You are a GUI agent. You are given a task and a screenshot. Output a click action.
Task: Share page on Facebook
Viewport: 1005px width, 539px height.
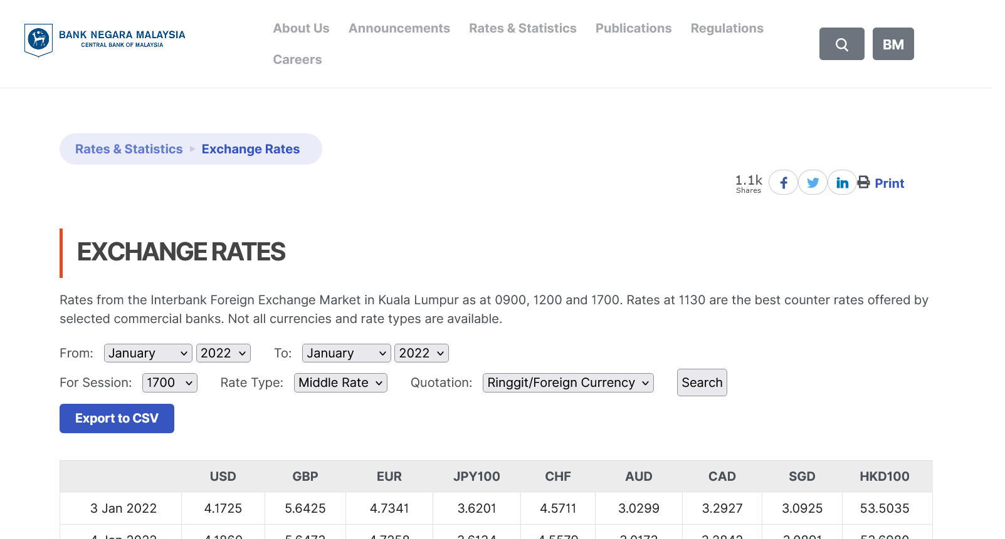coord(783,183)
